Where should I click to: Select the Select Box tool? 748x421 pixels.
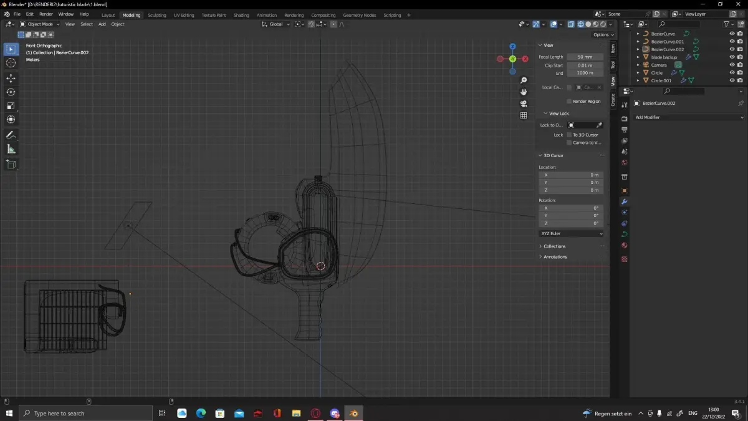(11, 49)
